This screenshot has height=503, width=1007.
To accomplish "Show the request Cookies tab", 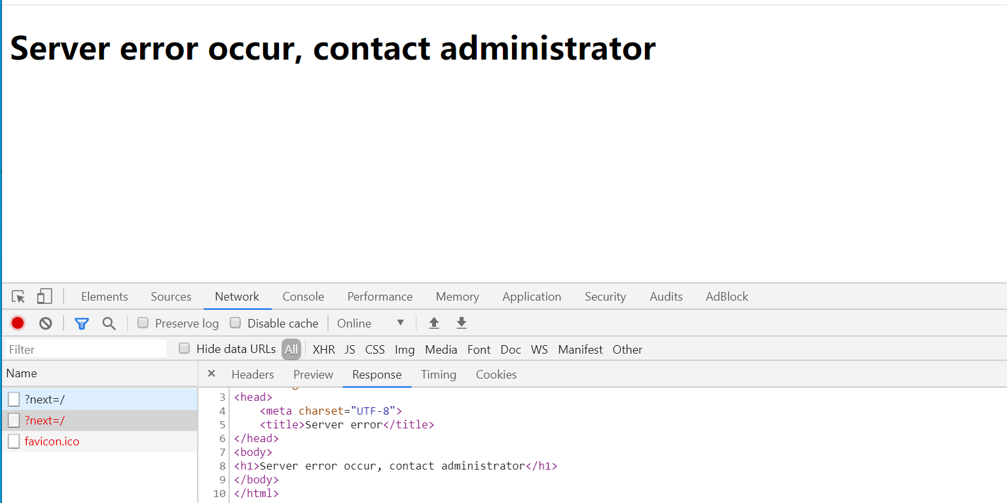I will pos(496,375).
